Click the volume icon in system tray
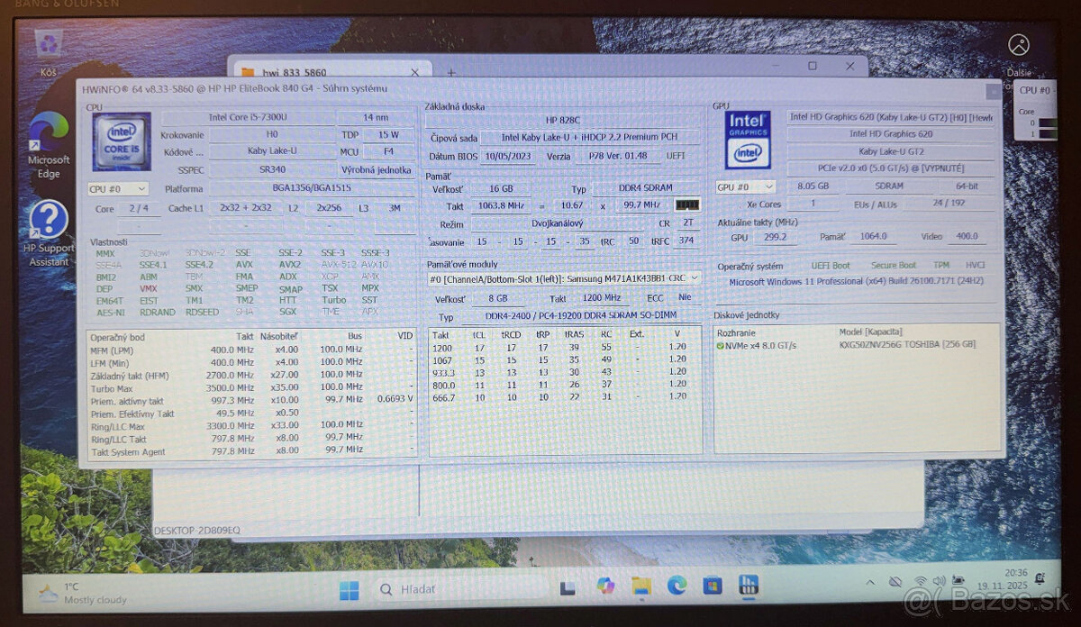Image resolution: width=1081 pixels, height=627 pixels. [938, 582]
